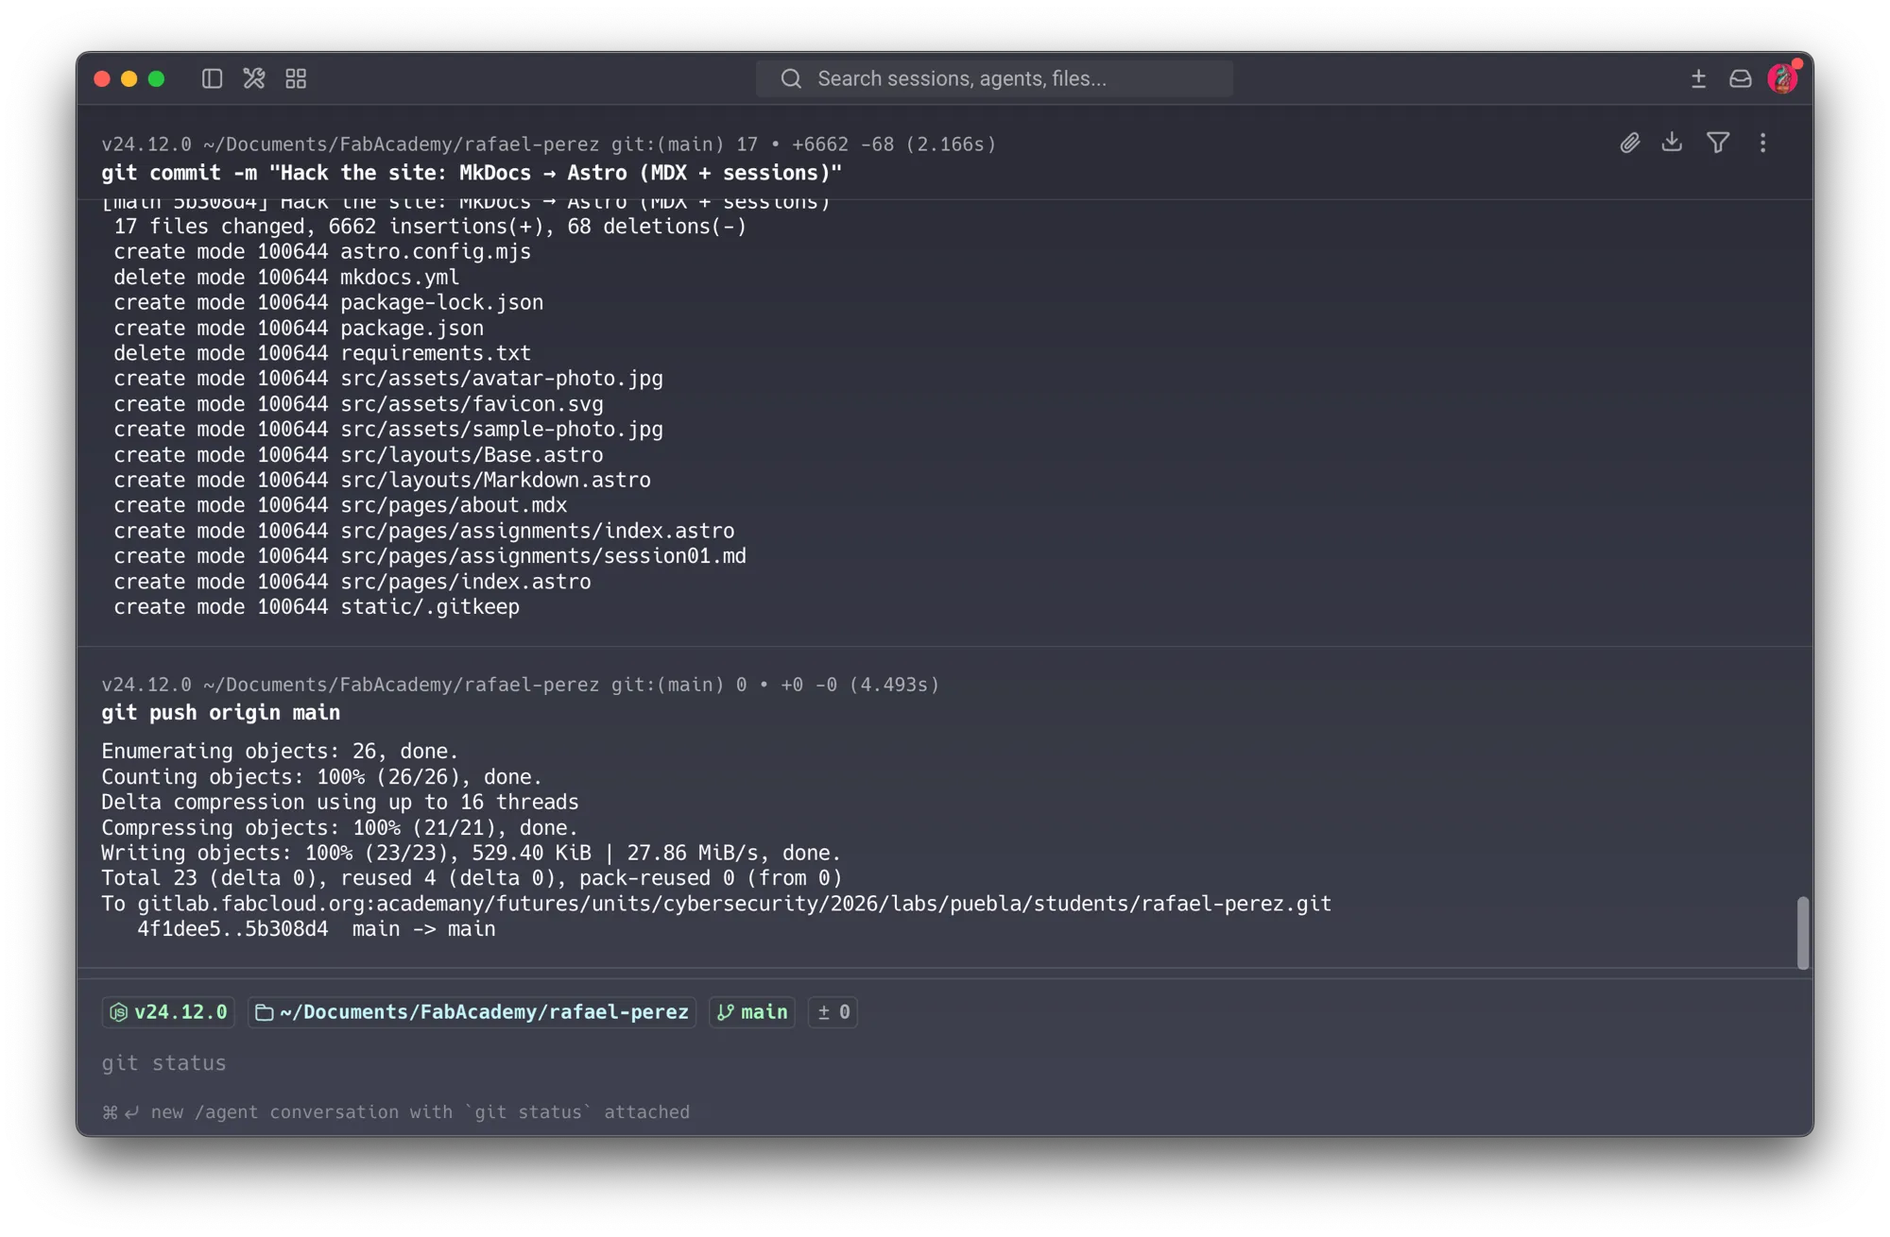This screenshot has width=1890, height=1237.
Task: Click the ~/Documents/FabAcademy/rafael-perez directory chip
Action: click(472, 1012)
